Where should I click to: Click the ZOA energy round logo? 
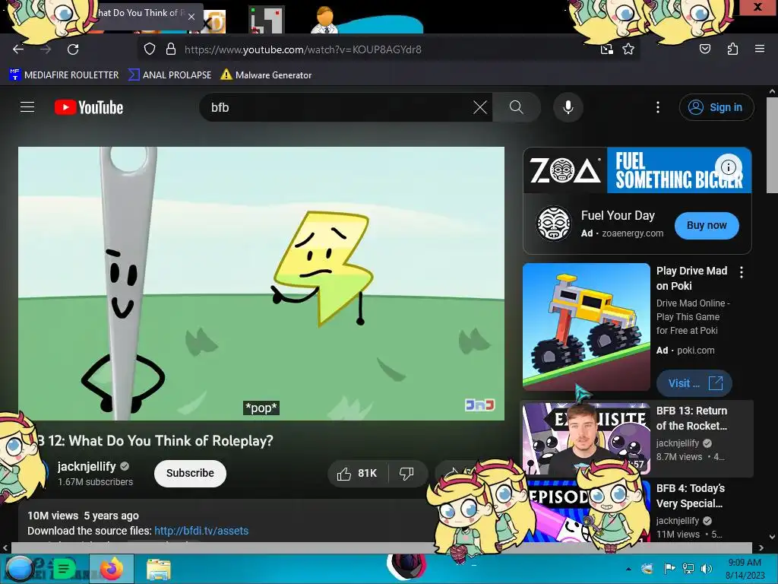coord(554,224)
